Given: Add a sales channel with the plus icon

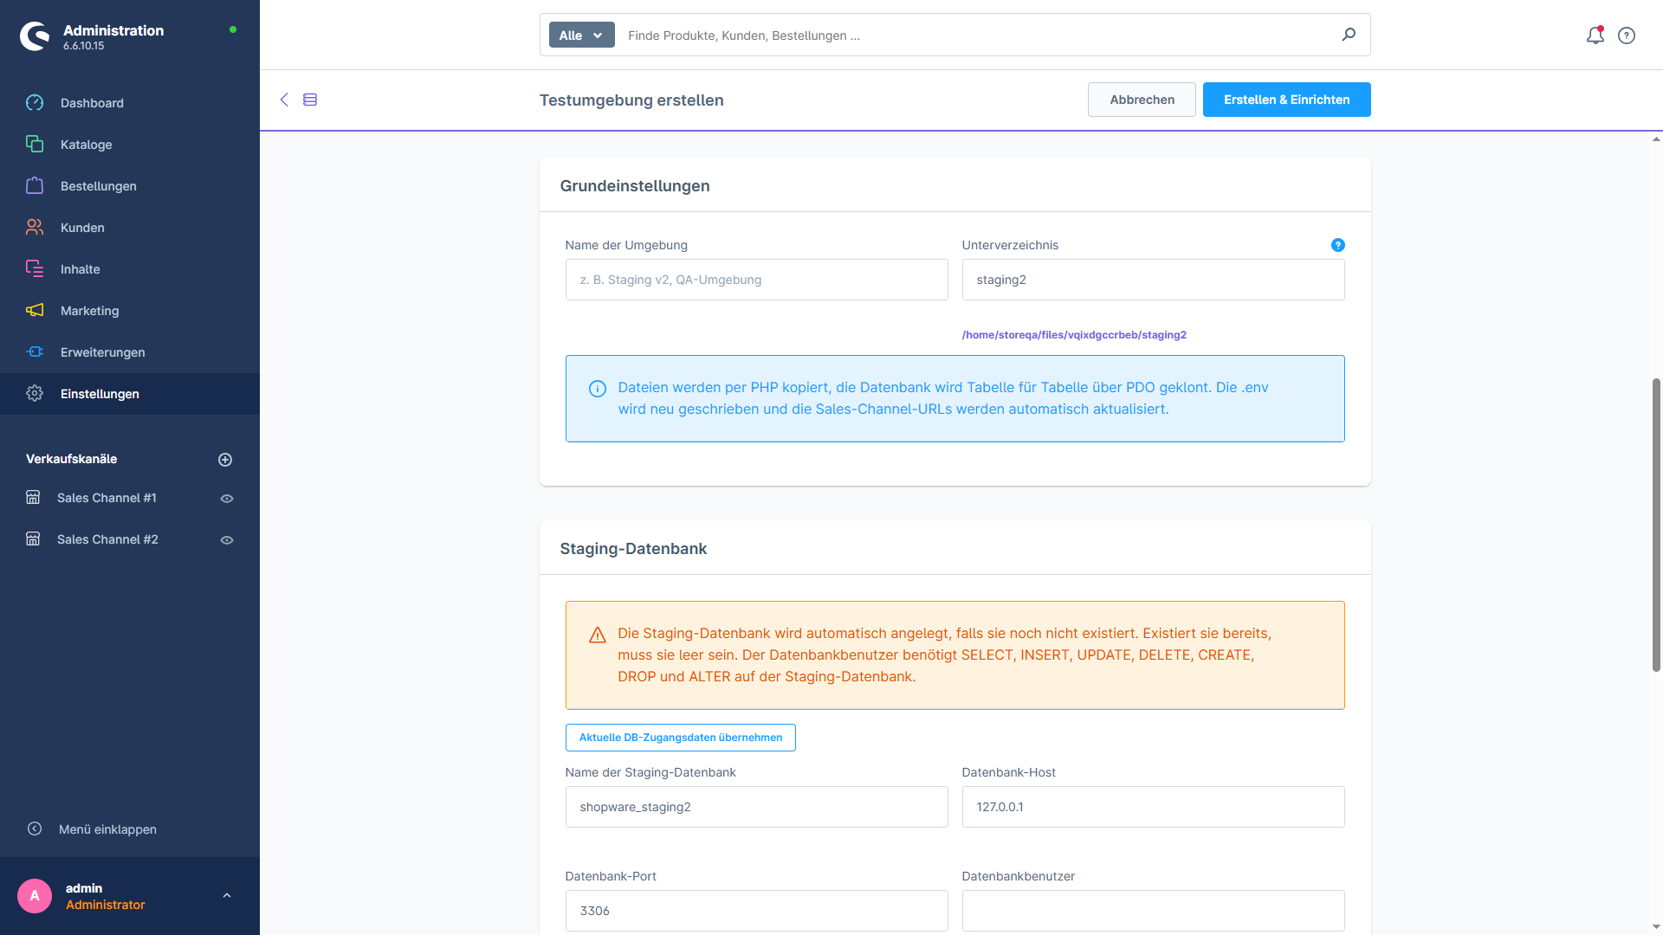Looking at the screenshot, I should point(225,460).
